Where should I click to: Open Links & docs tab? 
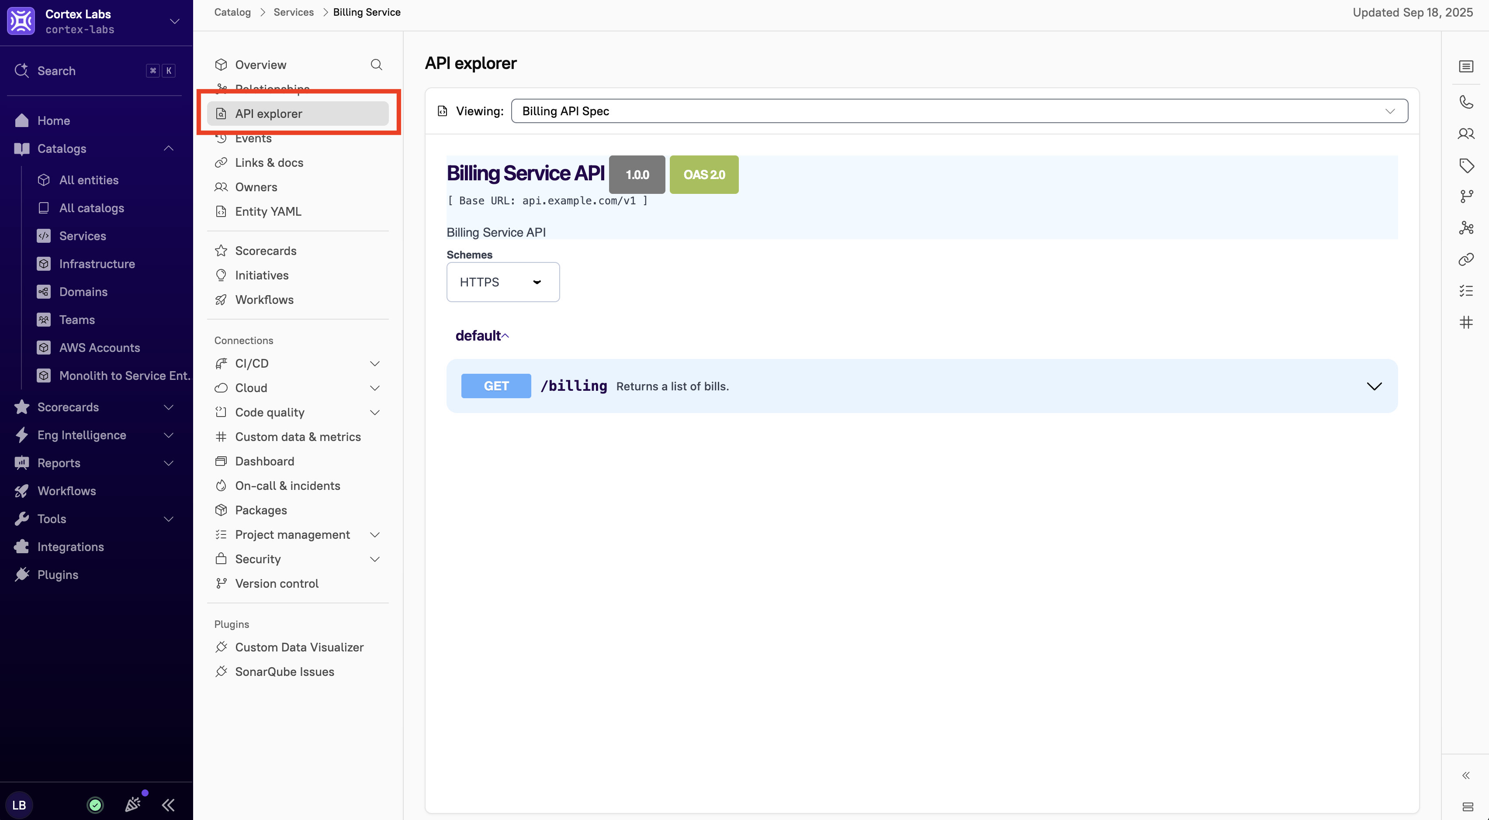tap(270, 162)
